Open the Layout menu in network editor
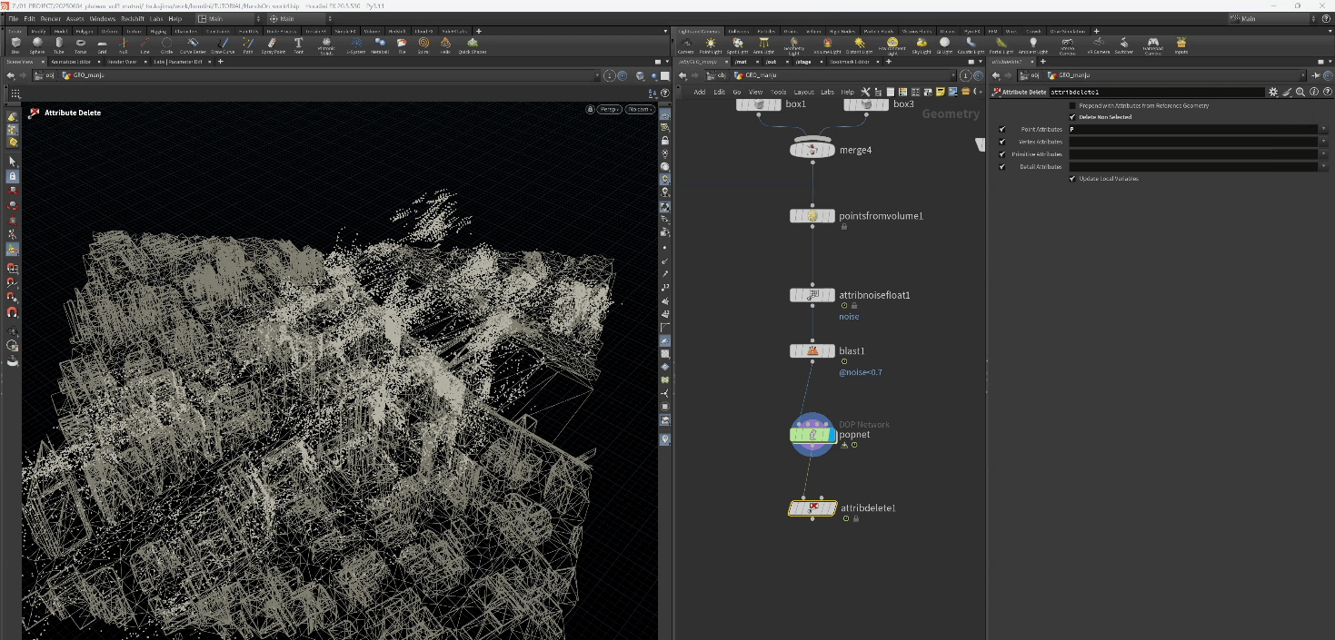 803,92
